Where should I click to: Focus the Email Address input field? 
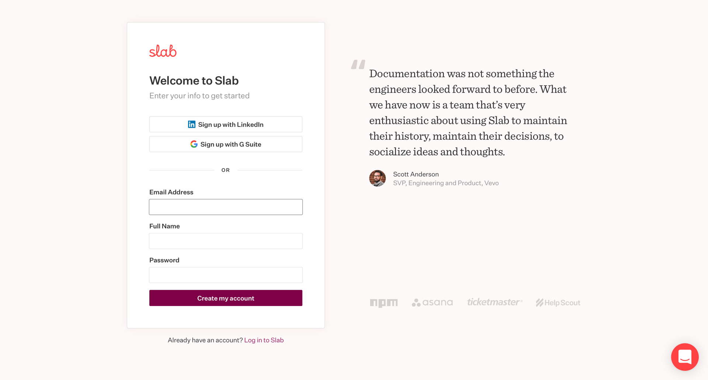226,207
